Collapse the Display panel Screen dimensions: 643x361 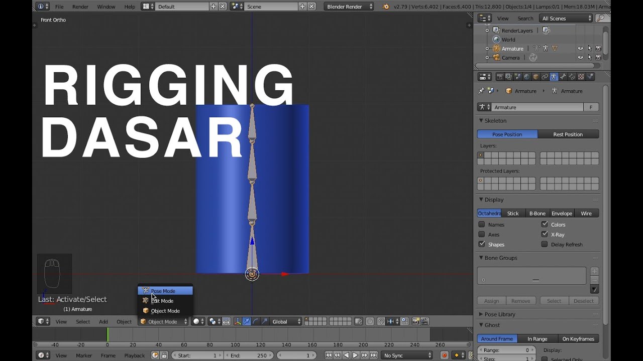(x=481, y=200)
